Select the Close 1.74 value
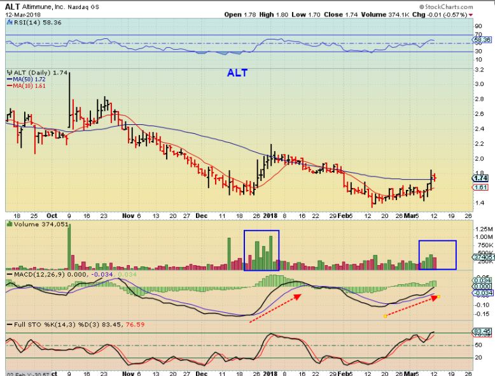Viewport: 495px width, 376px height. click(340, 15)
